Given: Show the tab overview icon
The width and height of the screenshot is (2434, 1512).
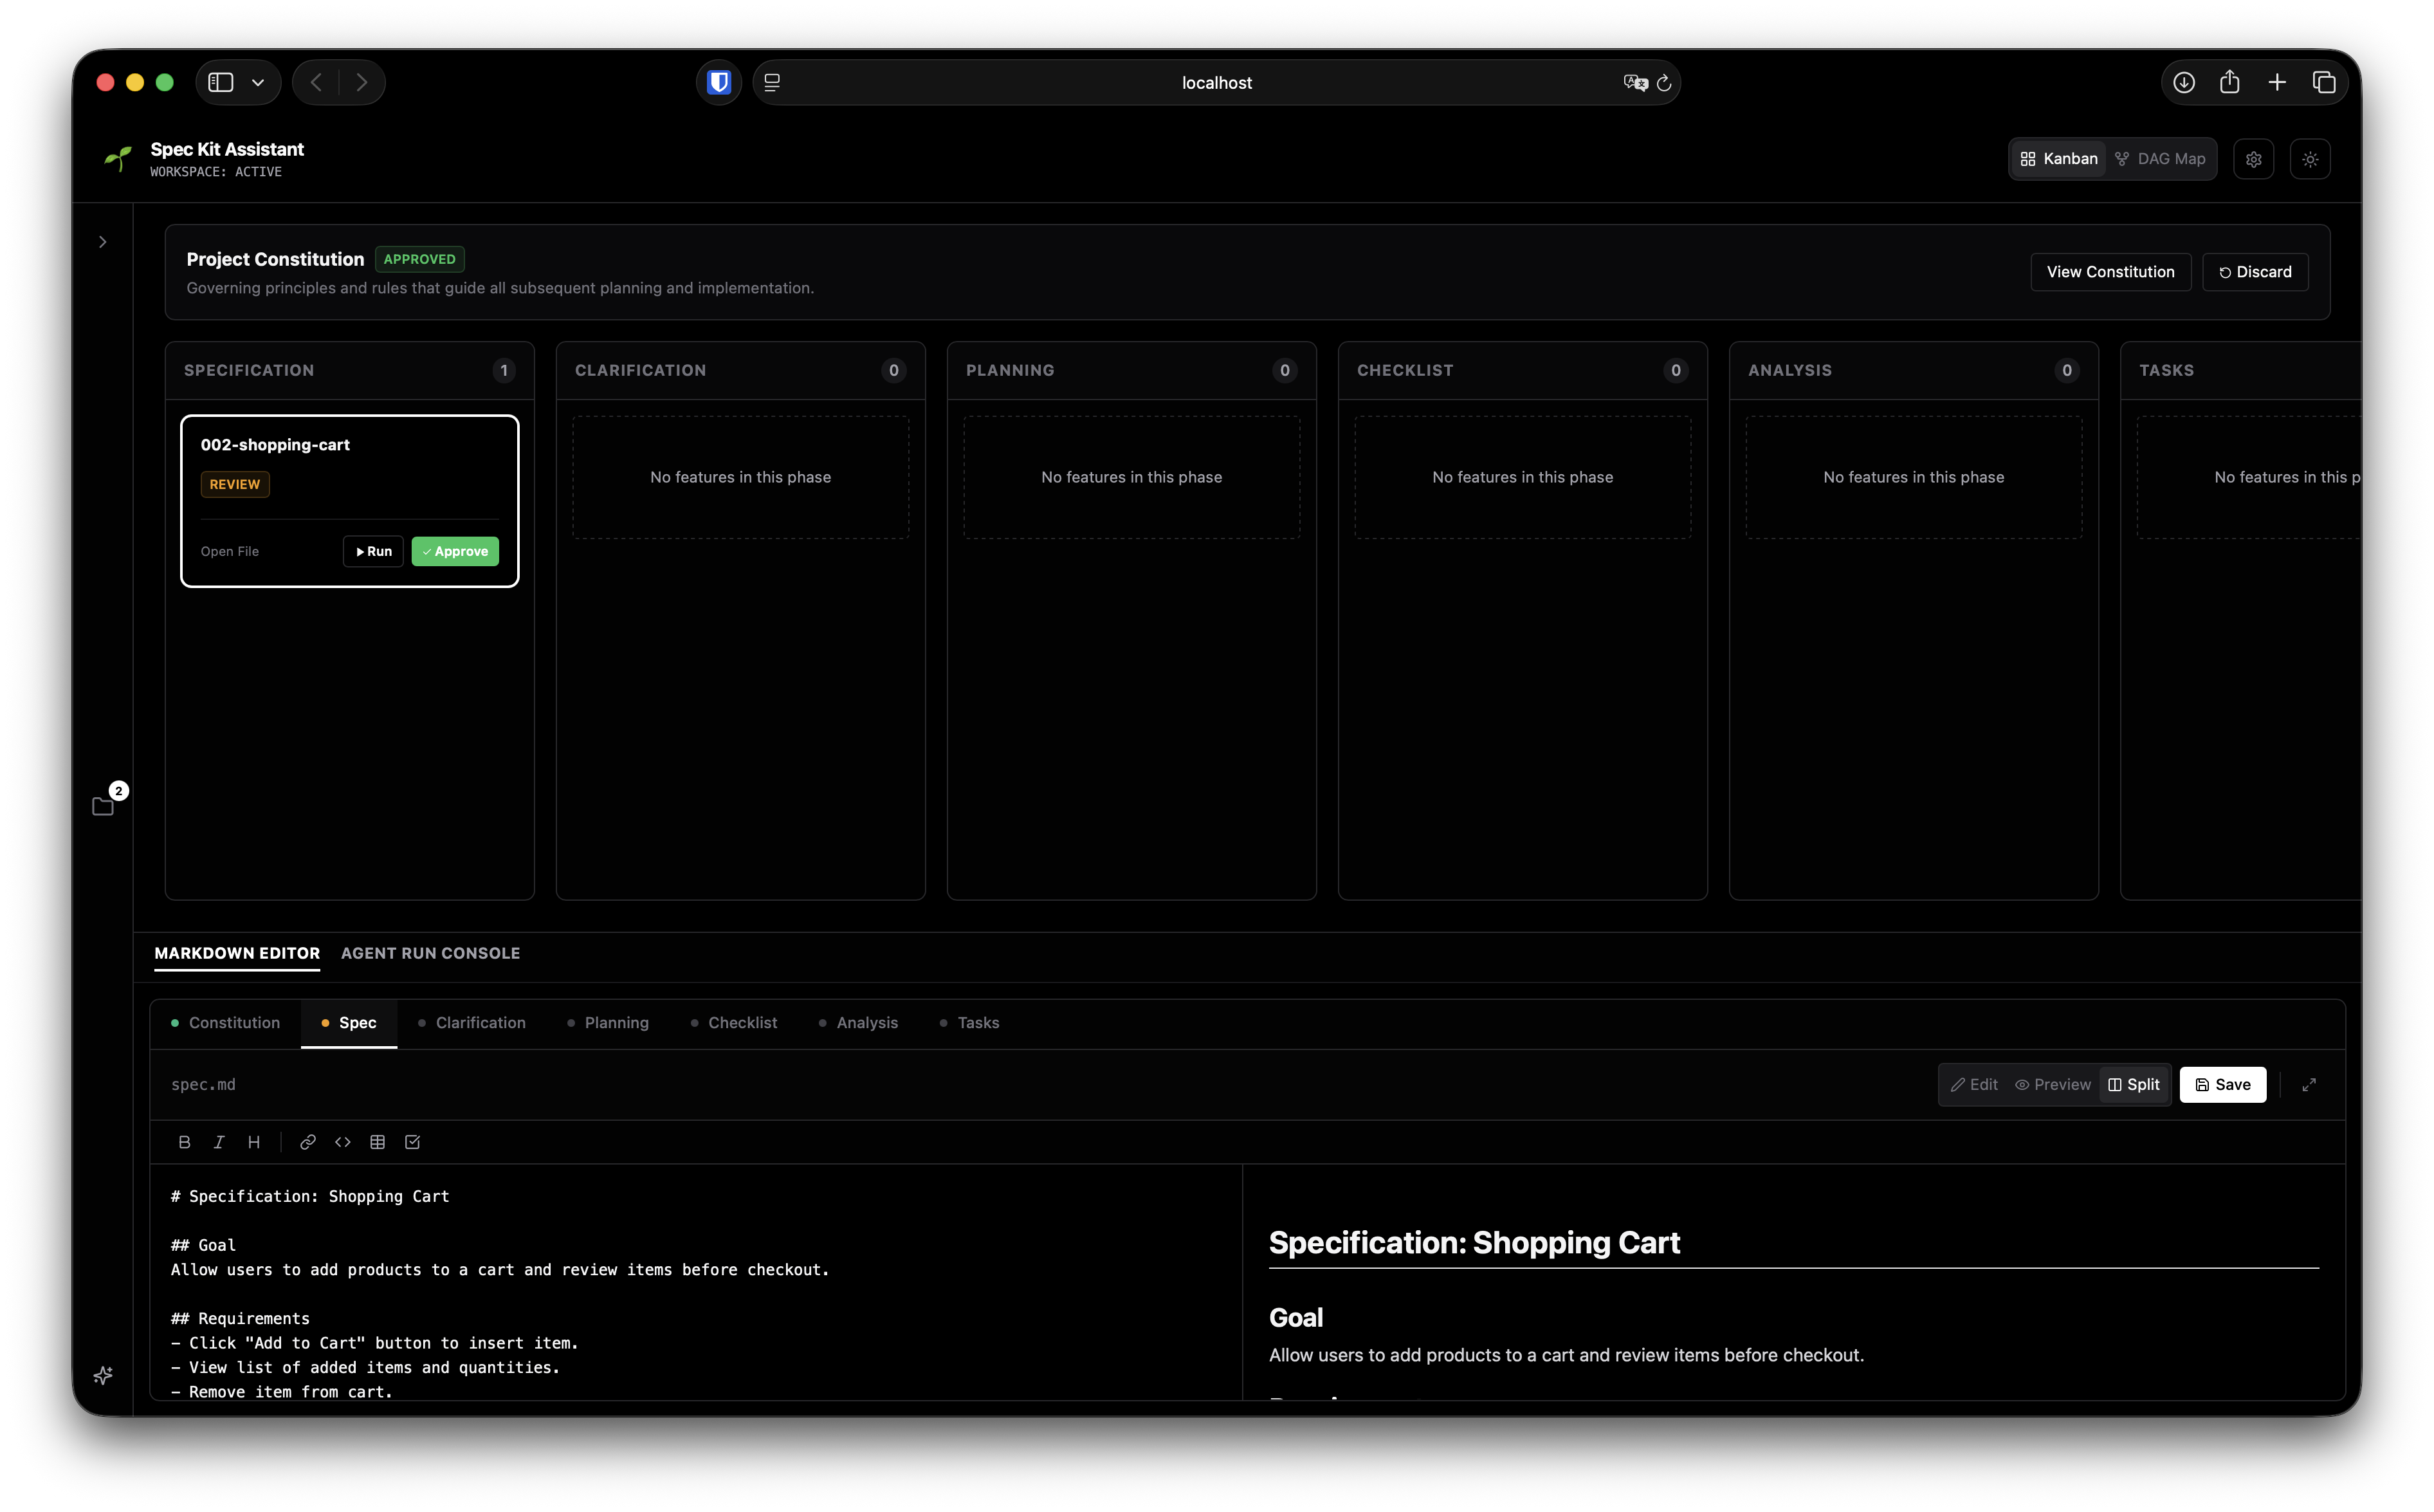Looking at the screenshot, I should click(x=2324, y=82).
